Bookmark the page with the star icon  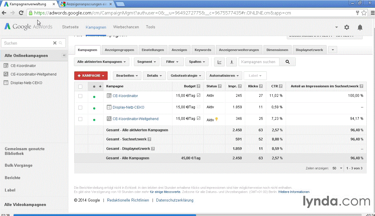click(364, 13)
